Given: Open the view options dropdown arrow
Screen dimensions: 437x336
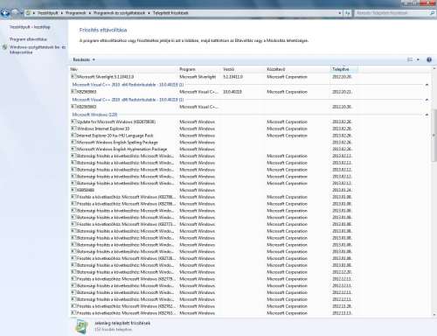Looking at the screenshot, I should 418,59.
